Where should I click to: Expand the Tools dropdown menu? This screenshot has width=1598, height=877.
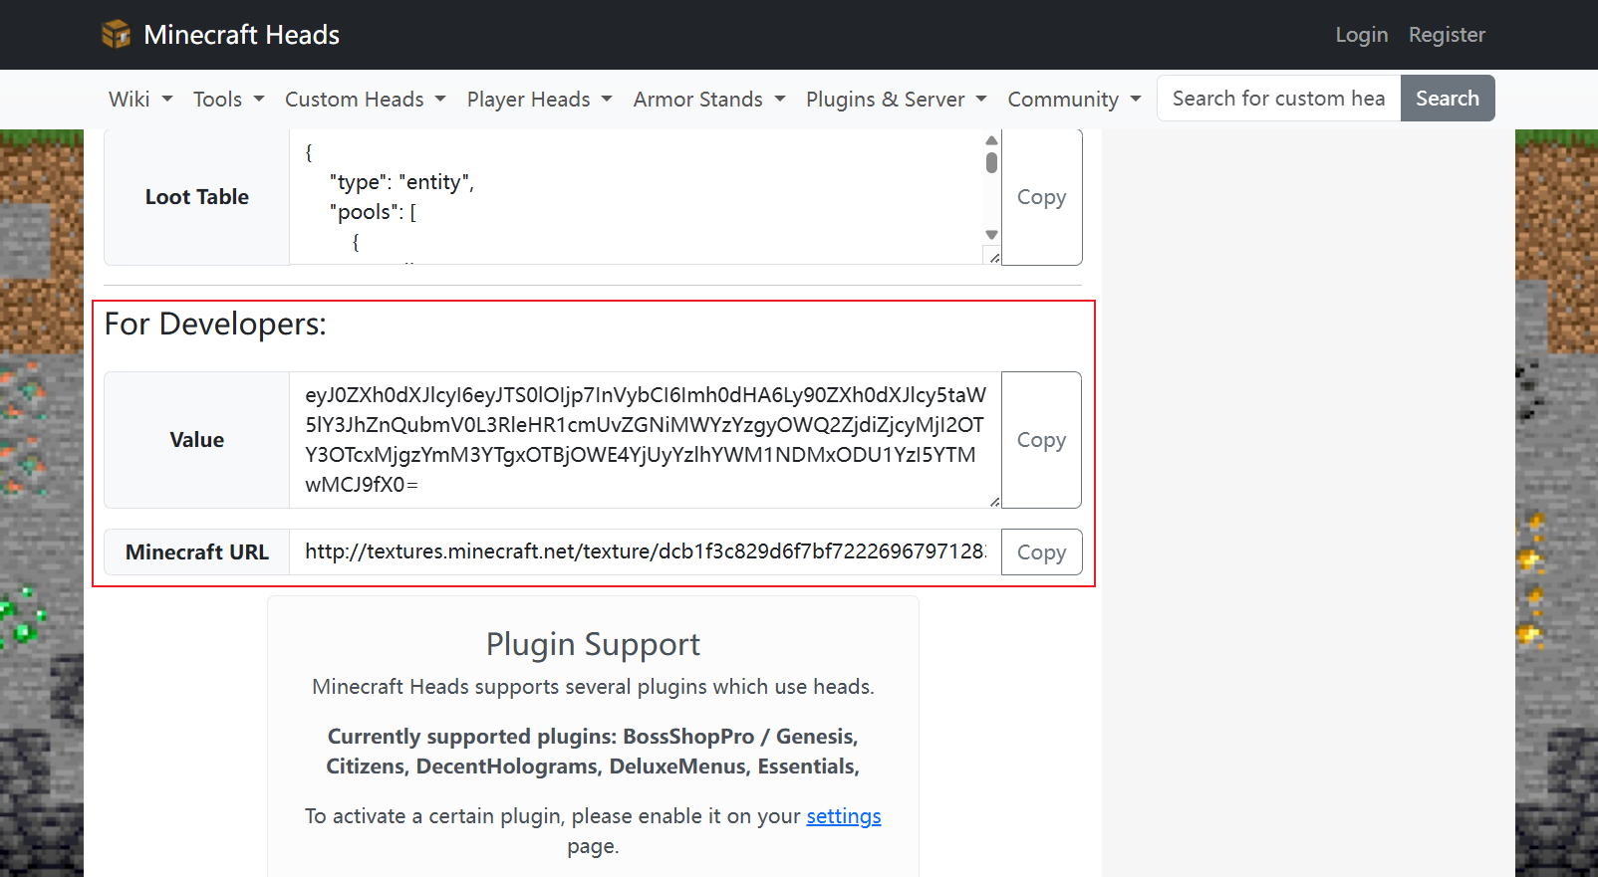coord(229,100)
